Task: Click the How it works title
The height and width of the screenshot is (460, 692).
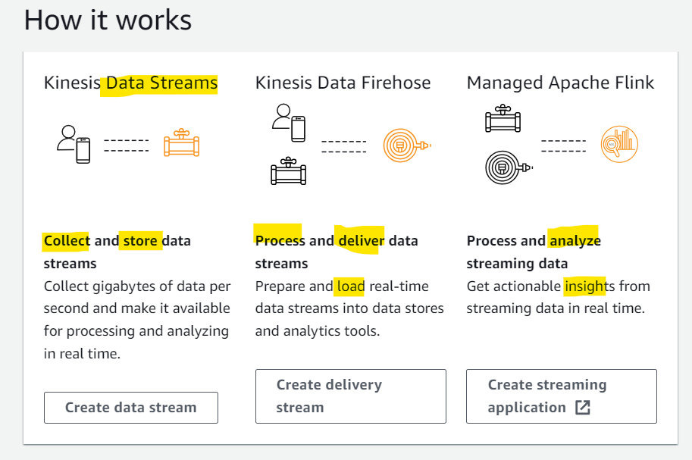Action: (108, 20)
